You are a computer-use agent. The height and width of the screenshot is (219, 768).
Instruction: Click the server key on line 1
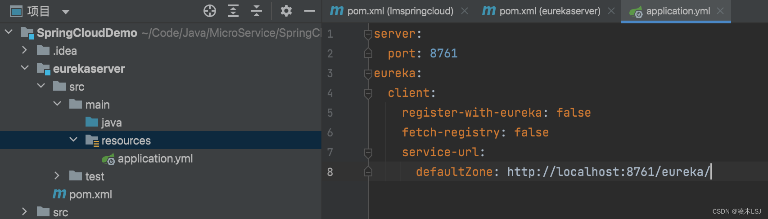pyautogui.click(x=395, y=34)
